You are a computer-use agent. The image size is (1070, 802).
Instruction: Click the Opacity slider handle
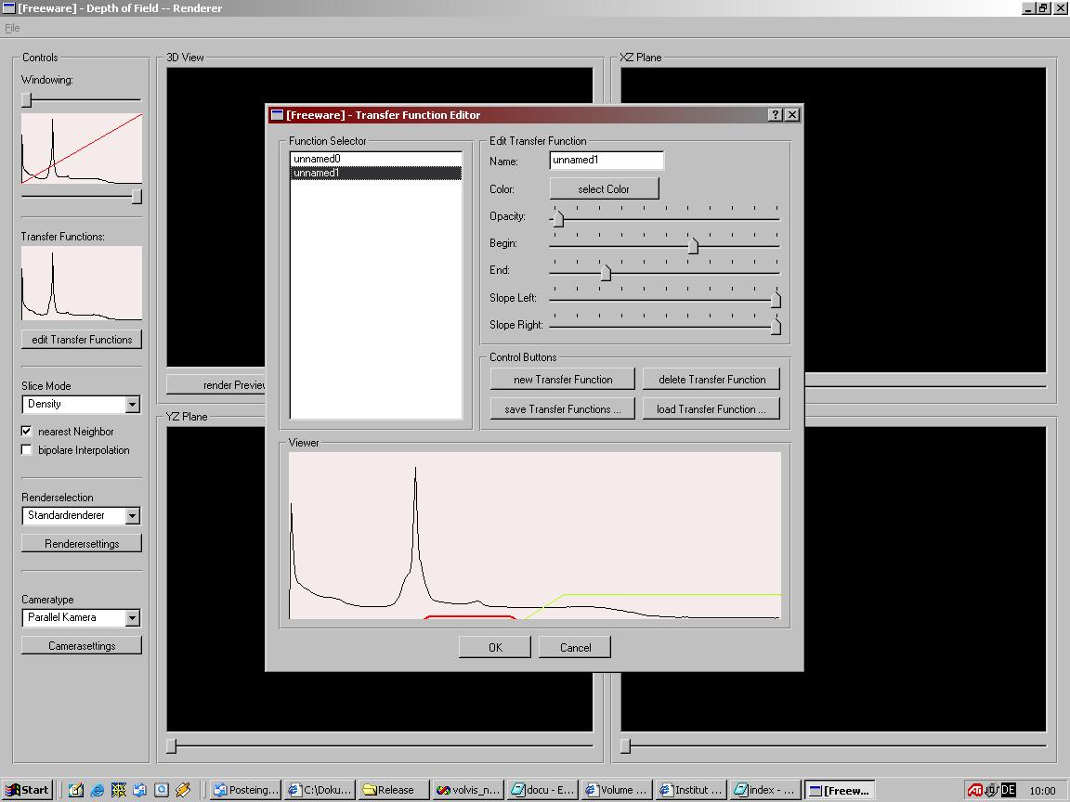[x=557, y=219]
